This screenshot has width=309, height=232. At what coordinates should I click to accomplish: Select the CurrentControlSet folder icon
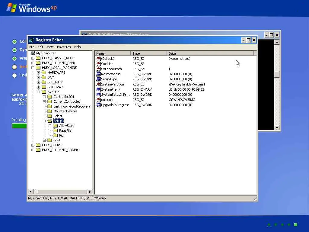tap(50, 101)
